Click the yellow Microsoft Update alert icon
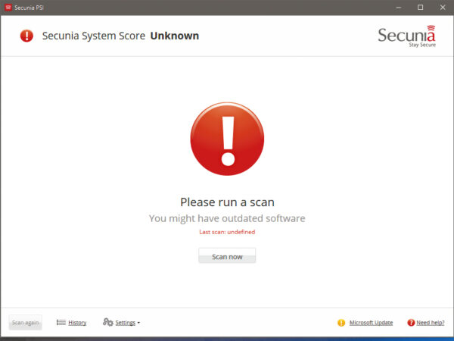The width and height of the screenshot is (454, 341). point(341,323)
